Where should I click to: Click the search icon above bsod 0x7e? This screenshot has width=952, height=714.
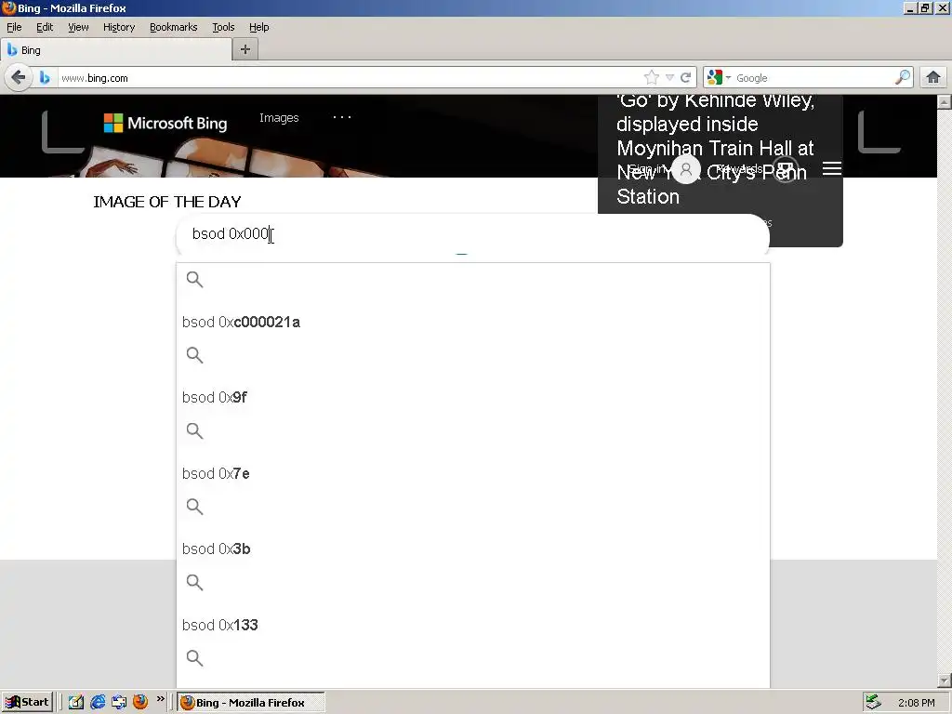click(194, 430)
